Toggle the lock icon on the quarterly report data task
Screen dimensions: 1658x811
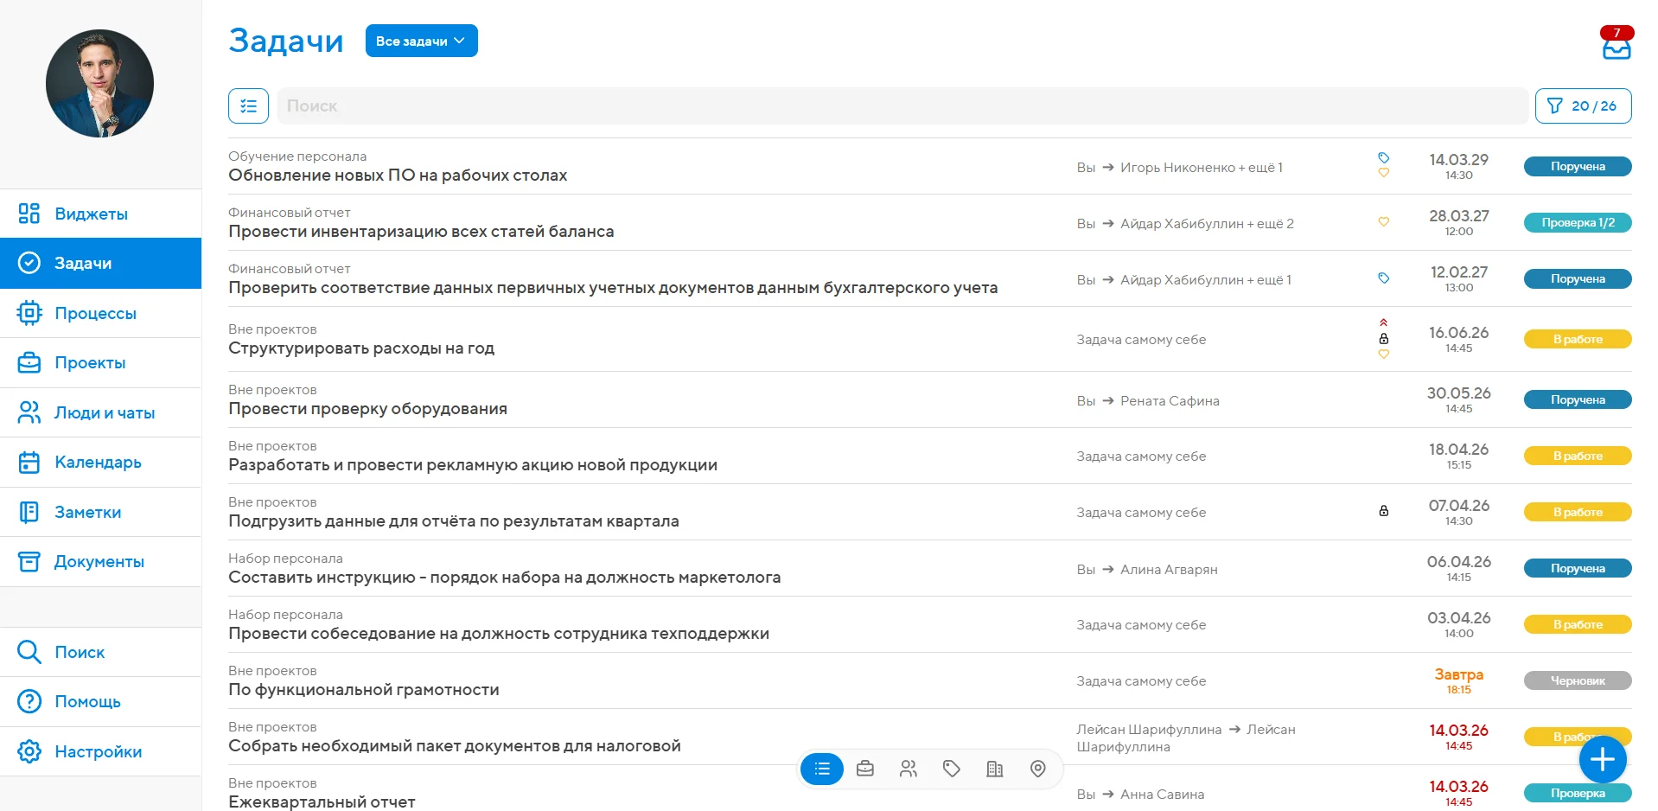click(1383, 511)
